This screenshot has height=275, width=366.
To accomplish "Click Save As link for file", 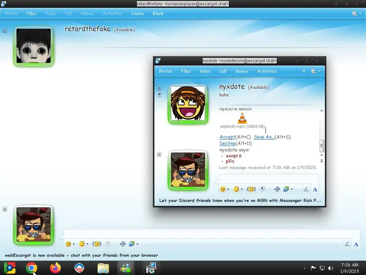I will coord(264,137).
